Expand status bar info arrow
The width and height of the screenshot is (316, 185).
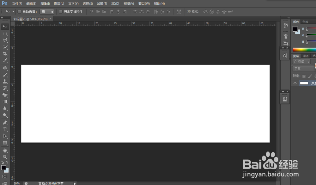pyautogui.click(x=75, y=183)
